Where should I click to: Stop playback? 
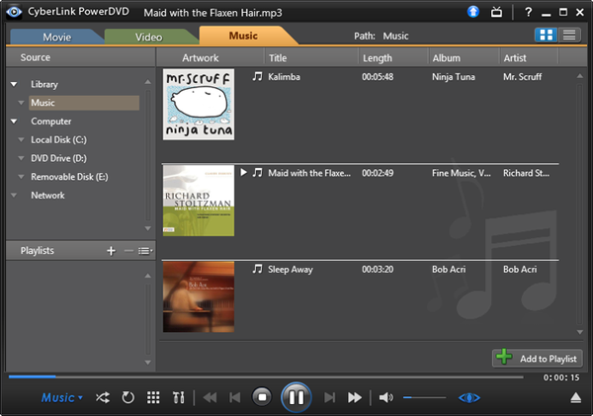pyautogui.click(x=262, y=397)
